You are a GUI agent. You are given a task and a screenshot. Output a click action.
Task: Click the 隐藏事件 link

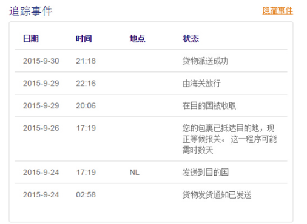[x=277, y=11]
